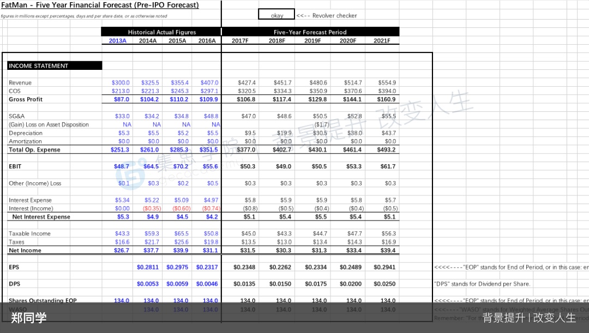Screen dimensions: 589x333
Task: Select the 'EPS' row label
Action: click(14, 267)
